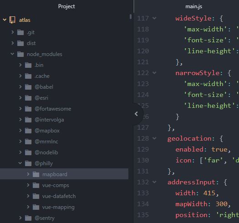This screenshot has height=223, width=239.
Task: Click the atlas repository book icon
Action: click(12, 20)
